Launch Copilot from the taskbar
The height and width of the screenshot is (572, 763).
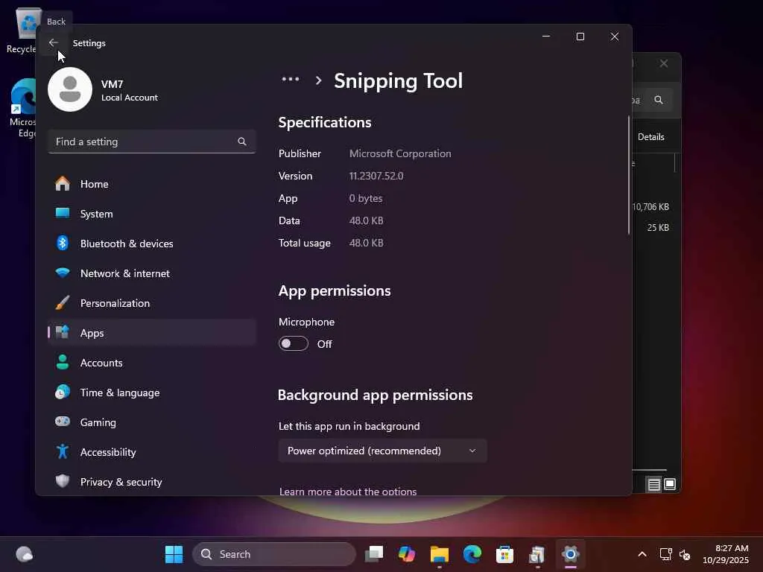(x=406, y=554)
